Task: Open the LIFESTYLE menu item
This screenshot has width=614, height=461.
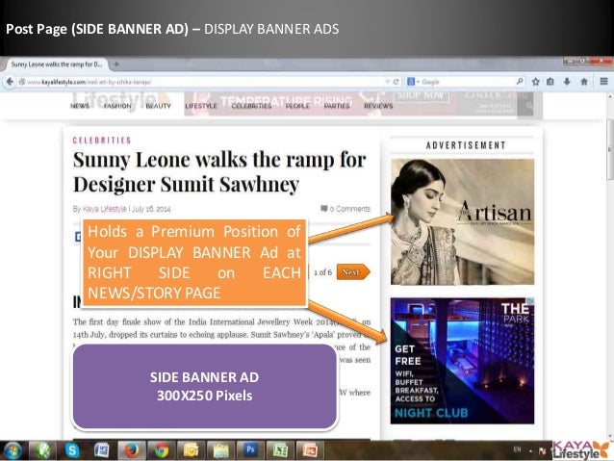Action: click(x=201, y=106)
